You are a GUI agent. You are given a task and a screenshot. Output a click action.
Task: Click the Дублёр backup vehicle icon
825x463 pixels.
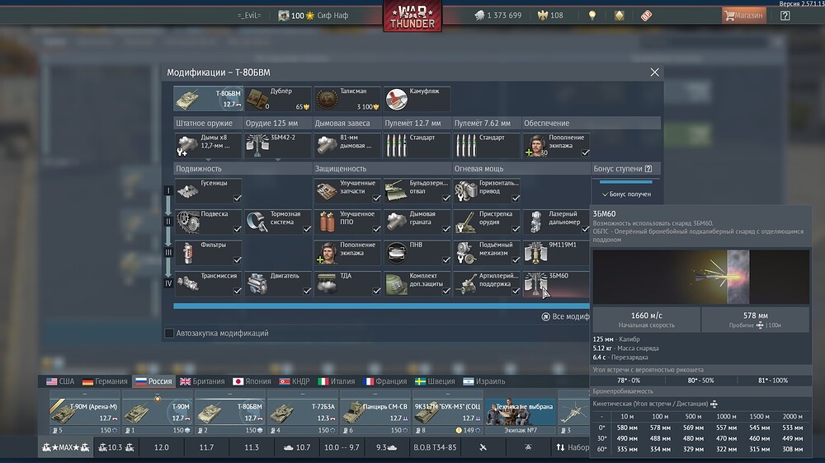tap(257, 99)
